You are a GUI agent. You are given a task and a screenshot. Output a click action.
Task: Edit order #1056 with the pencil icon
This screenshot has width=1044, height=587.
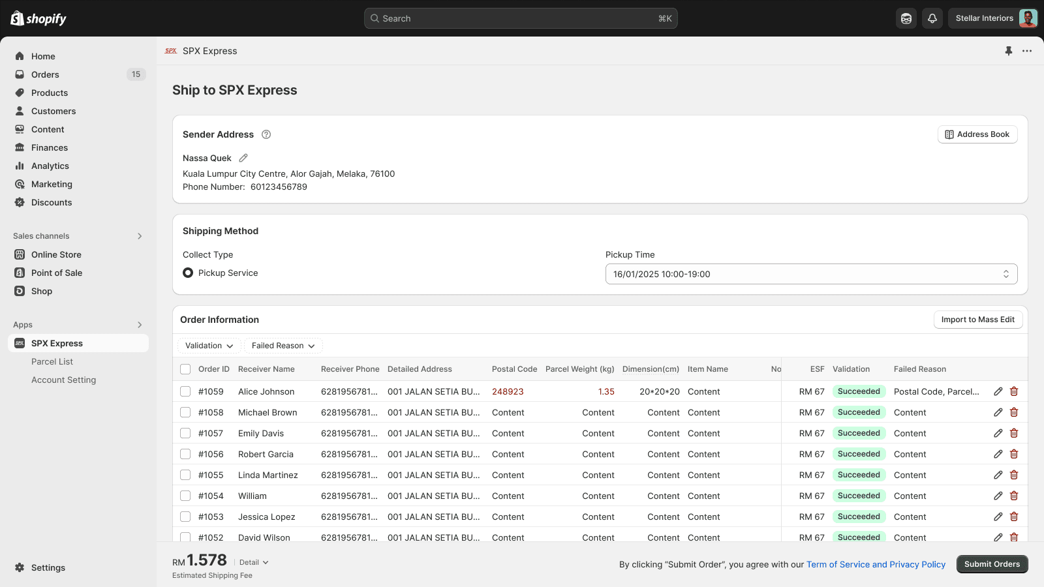998,454
